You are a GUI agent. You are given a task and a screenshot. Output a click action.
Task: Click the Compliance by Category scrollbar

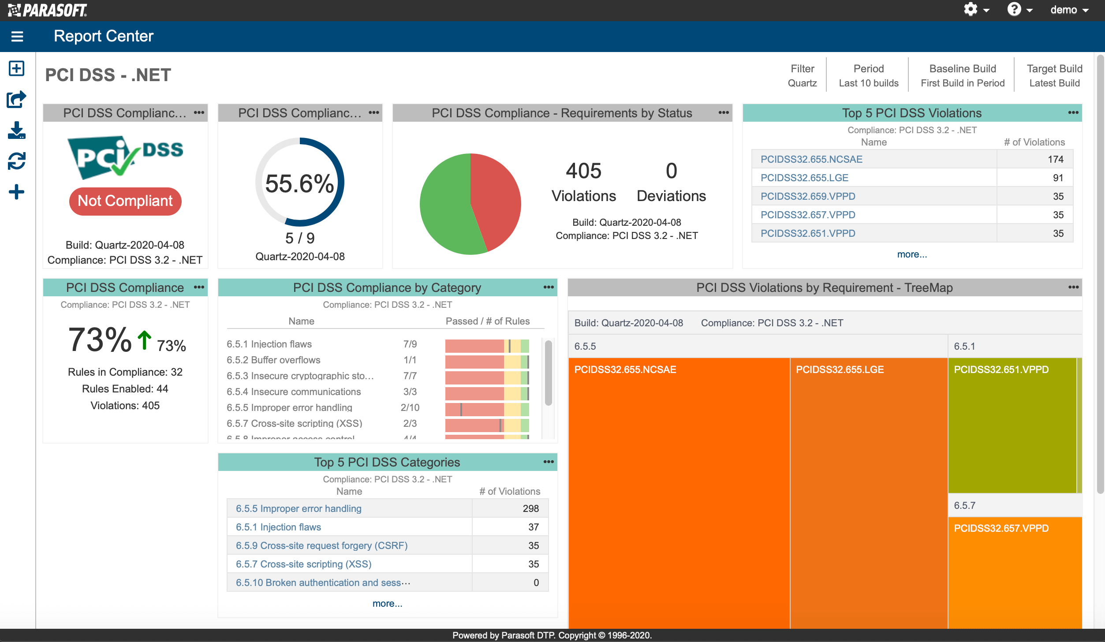point(549,373)
